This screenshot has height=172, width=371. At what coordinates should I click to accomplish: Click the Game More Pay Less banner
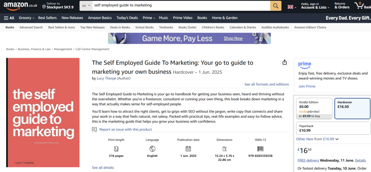pos(189,38)
